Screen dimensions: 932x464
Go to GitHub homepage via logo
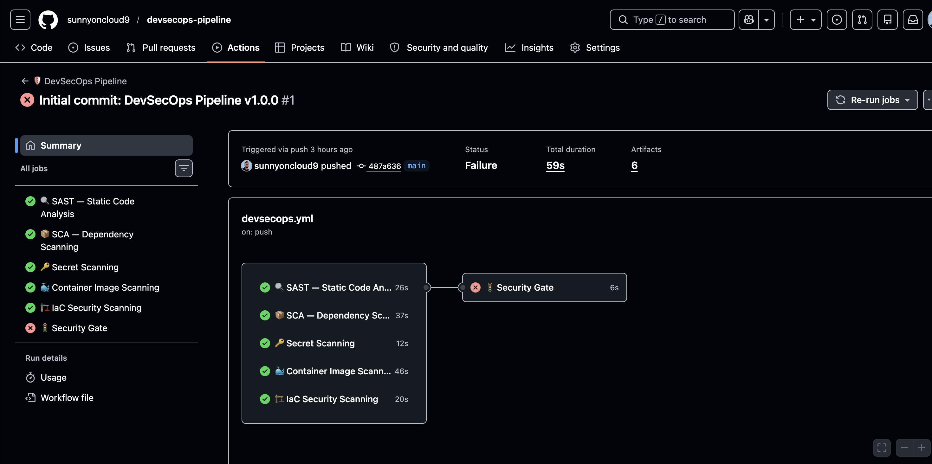[x=48, y=20]
